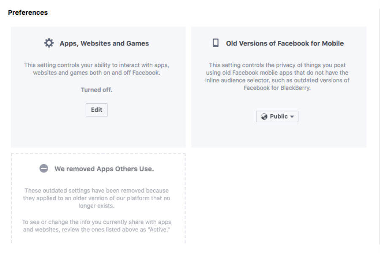Click the Edit button
Screen dimensions: 380x253
(97, 110)
